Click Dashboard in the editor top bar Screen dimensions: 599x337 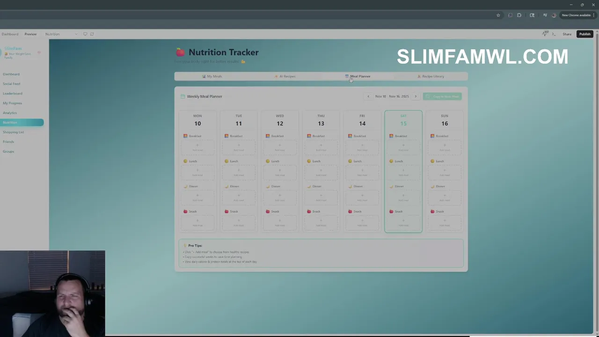point(10,34)
